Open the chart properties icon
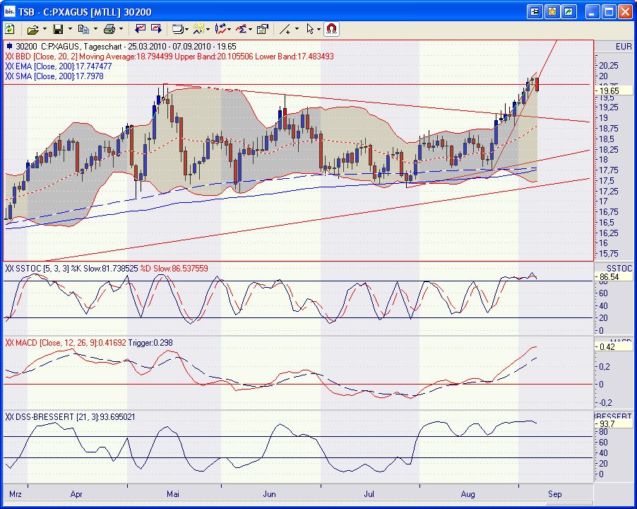637x509 pixels. pyautogui.click(x=263, y=29)
